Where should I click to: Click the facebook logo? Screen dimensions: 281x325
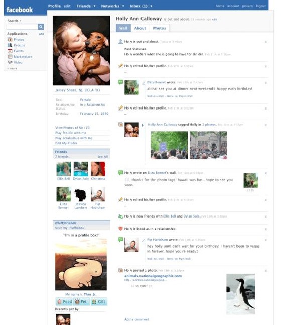20,10
